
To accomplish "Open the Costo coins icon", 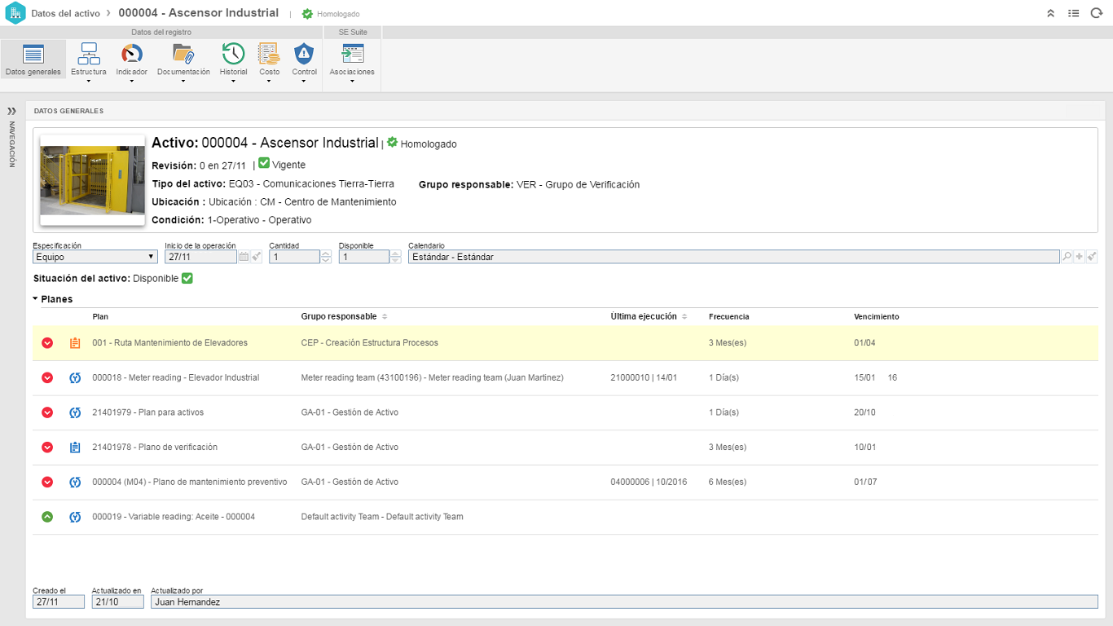I will [269, 54].
